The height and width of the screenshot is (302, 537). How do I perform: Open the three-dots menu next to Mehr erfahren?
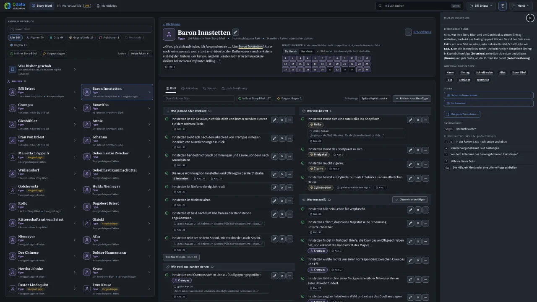pos(408,32)
